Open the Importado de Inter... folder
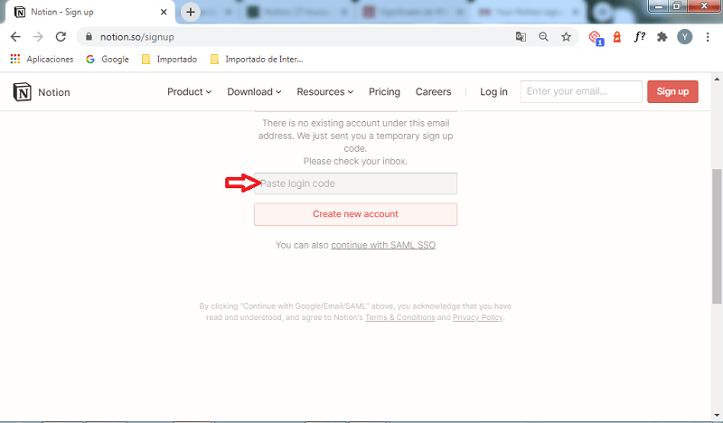 tap(257, 59)
